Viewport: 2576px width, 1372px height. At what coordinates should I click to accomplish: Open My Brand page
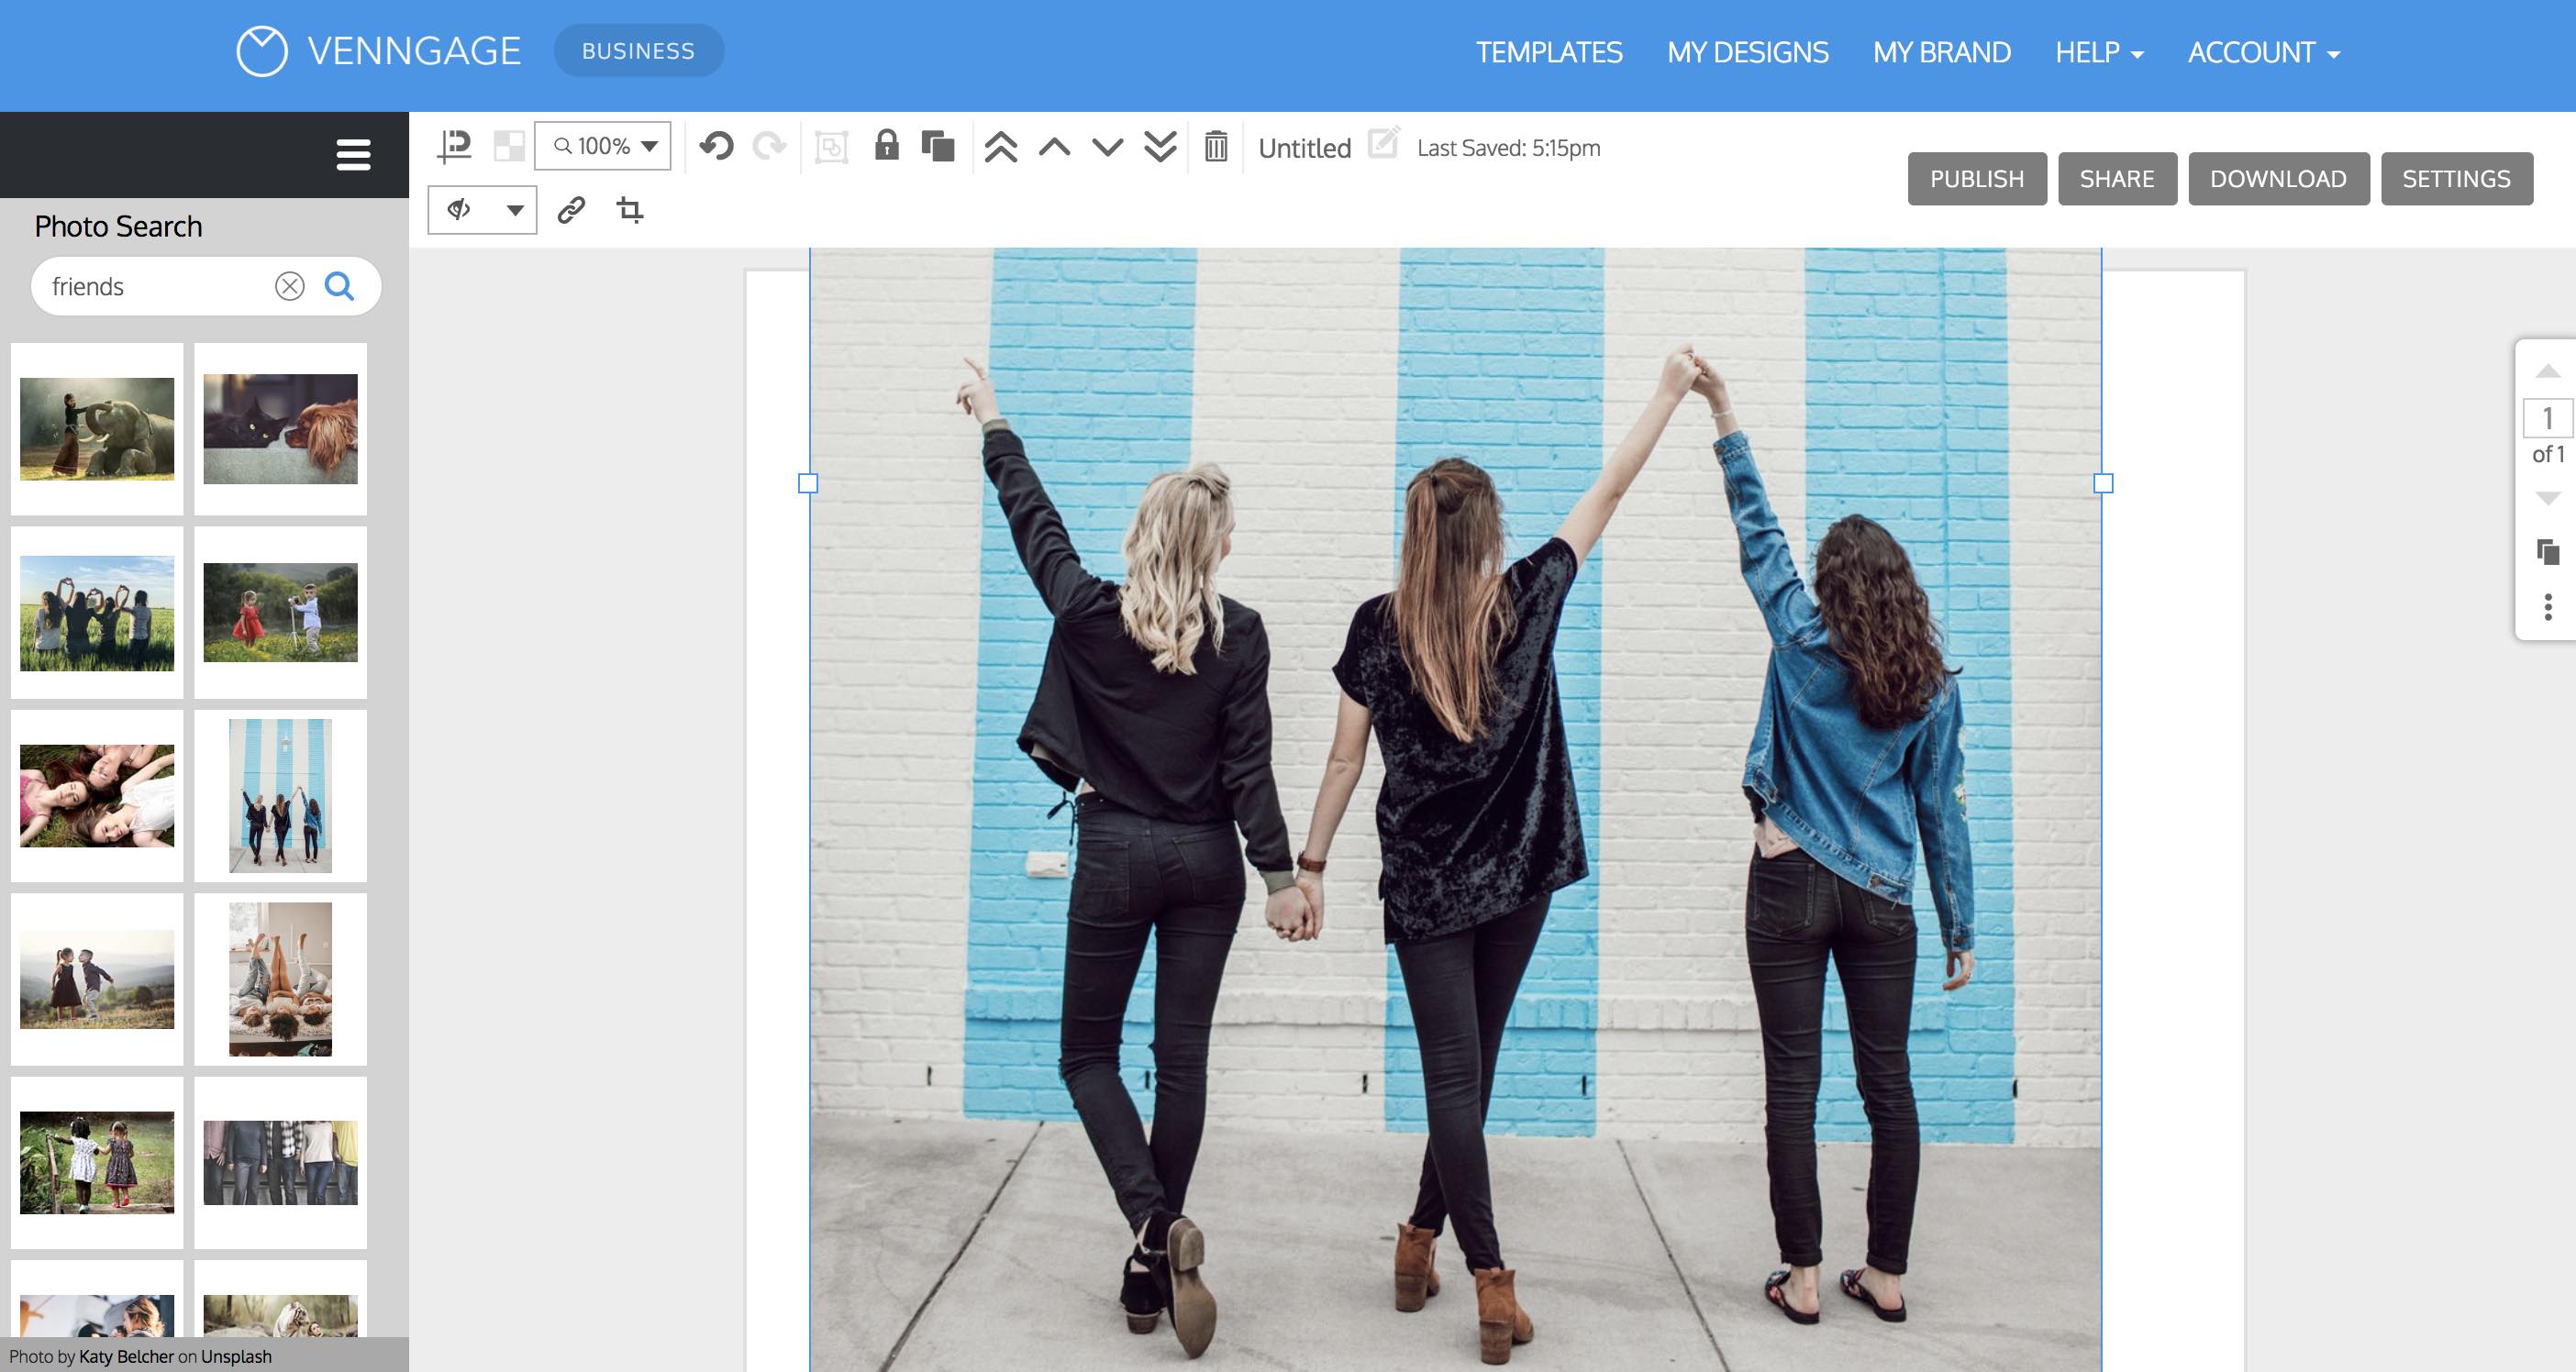click(1941, 52)
